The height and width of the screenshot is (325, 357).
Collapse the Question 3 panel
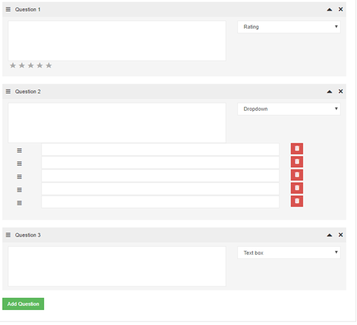(330, 235)
